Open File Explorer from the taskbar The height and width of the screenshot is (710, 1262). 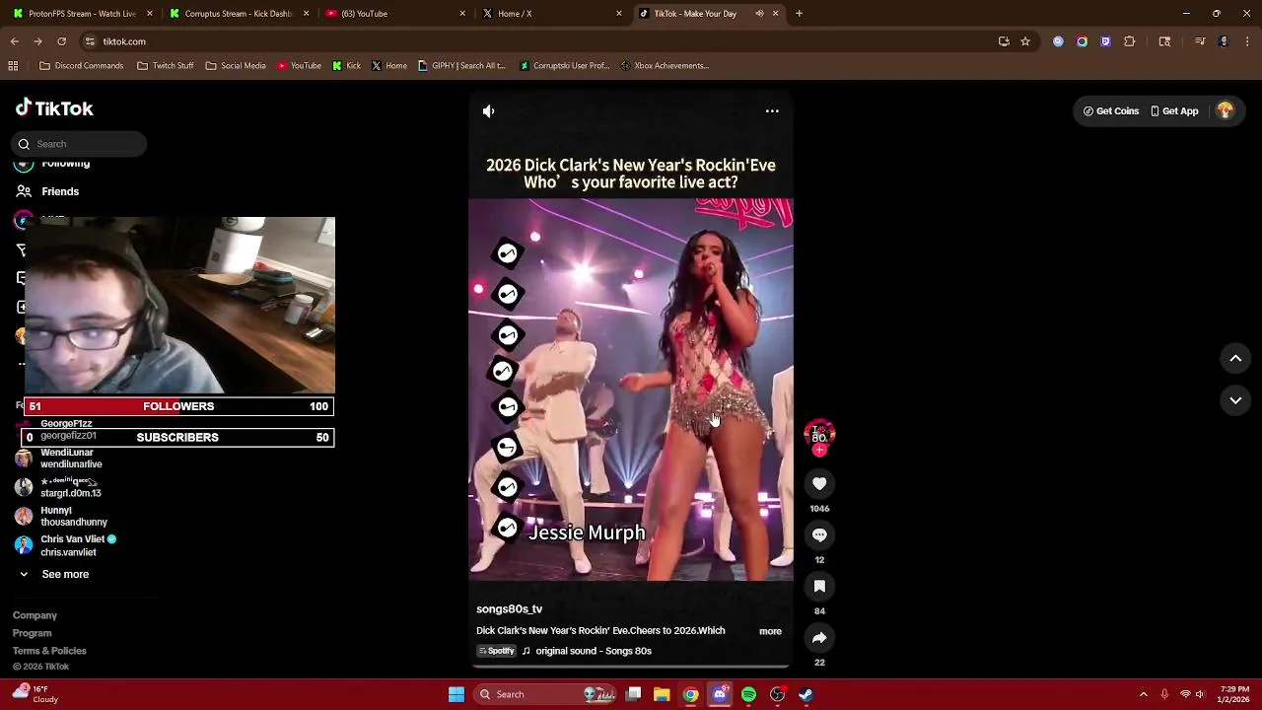662,694
